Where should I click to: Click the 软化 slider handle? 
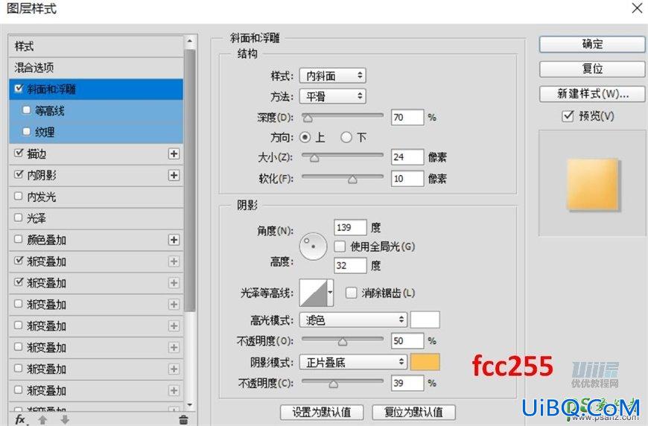pyautogui.click(x=352, y=179)
